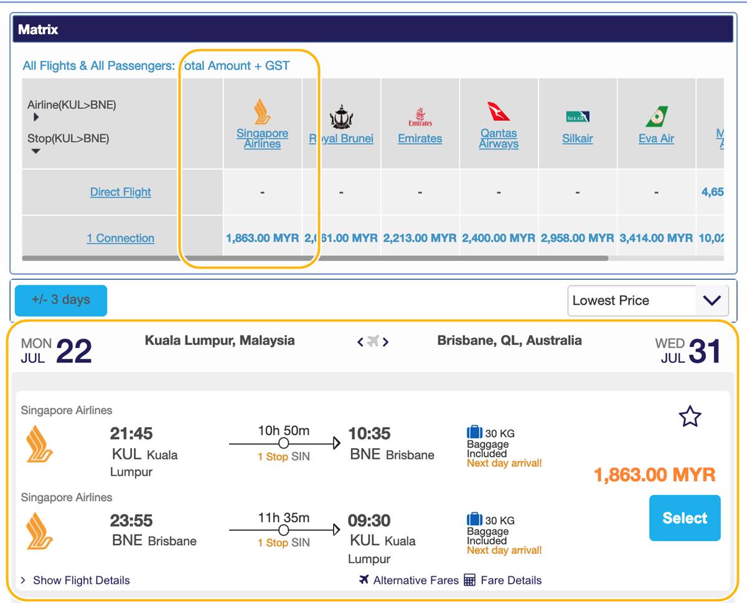Open the Qantas Airways column link
This screenshot has height=603, width=747.
(499, 139)
